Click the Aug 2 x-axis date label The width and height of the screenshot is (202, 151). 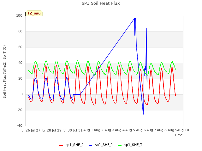click(98, 130)
